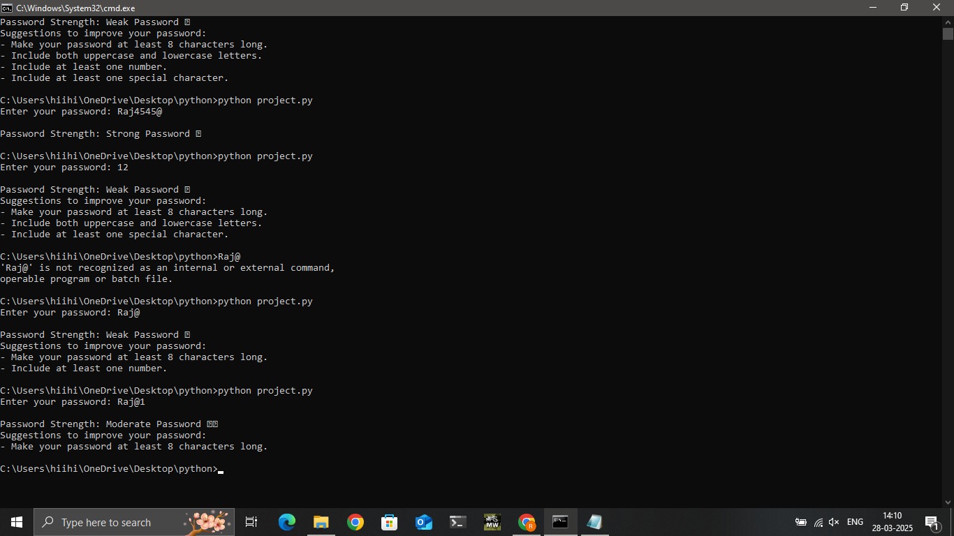The image size is (954, 536).
Task: Open the clock showing 14:10 and date
Action: coord(892,522)
